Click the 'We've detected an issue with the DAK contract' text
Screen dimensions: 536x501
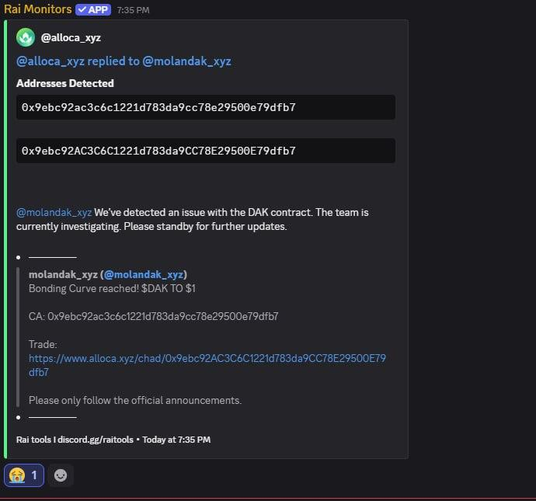coord(203,213)
